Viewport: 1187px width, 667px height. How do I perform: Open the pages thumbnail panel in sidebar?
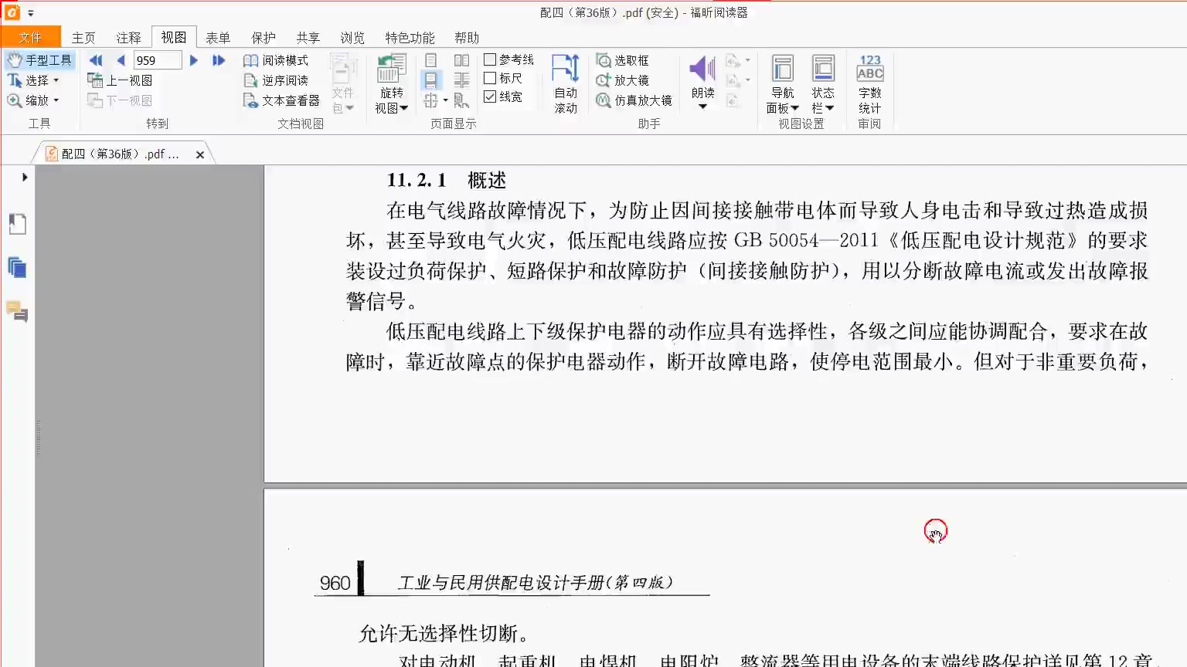(17, 224)
